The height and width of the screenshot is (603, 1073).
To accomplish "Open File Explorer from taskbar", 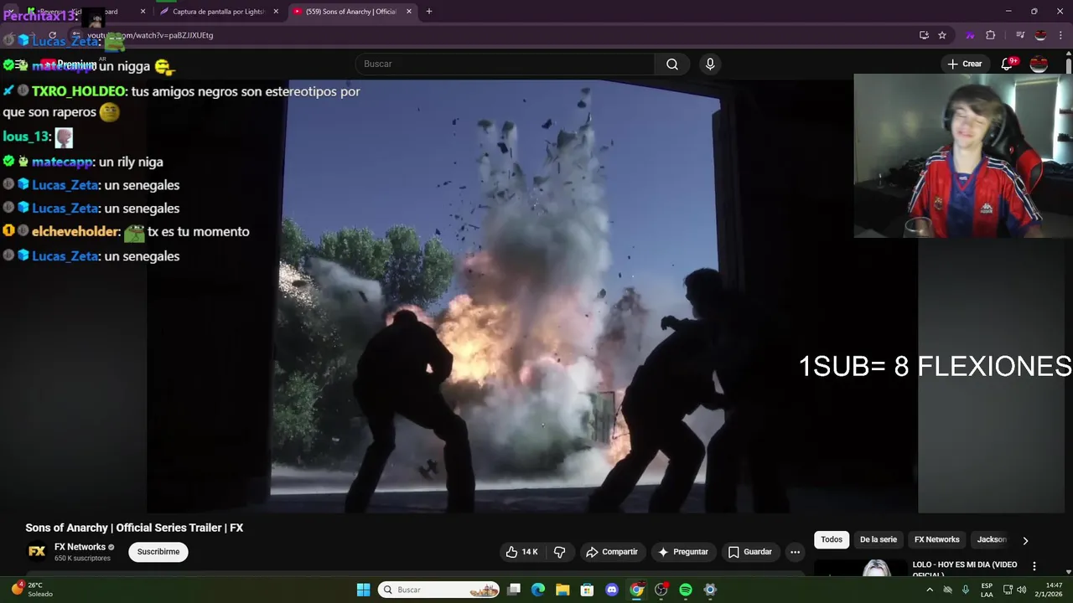I will [x=562, y=590].
